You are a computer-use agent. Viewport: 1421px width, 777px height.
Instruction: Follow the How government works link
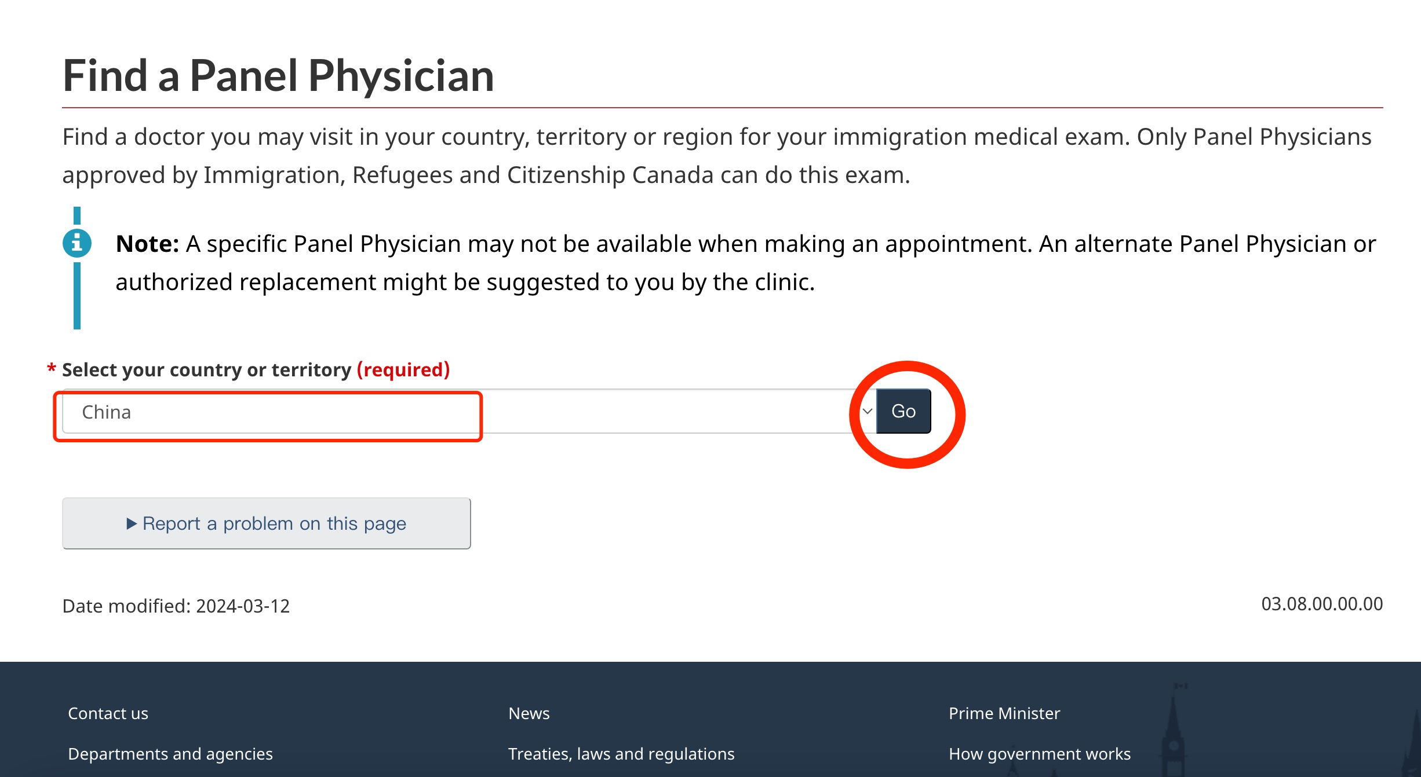[1039, 754]
